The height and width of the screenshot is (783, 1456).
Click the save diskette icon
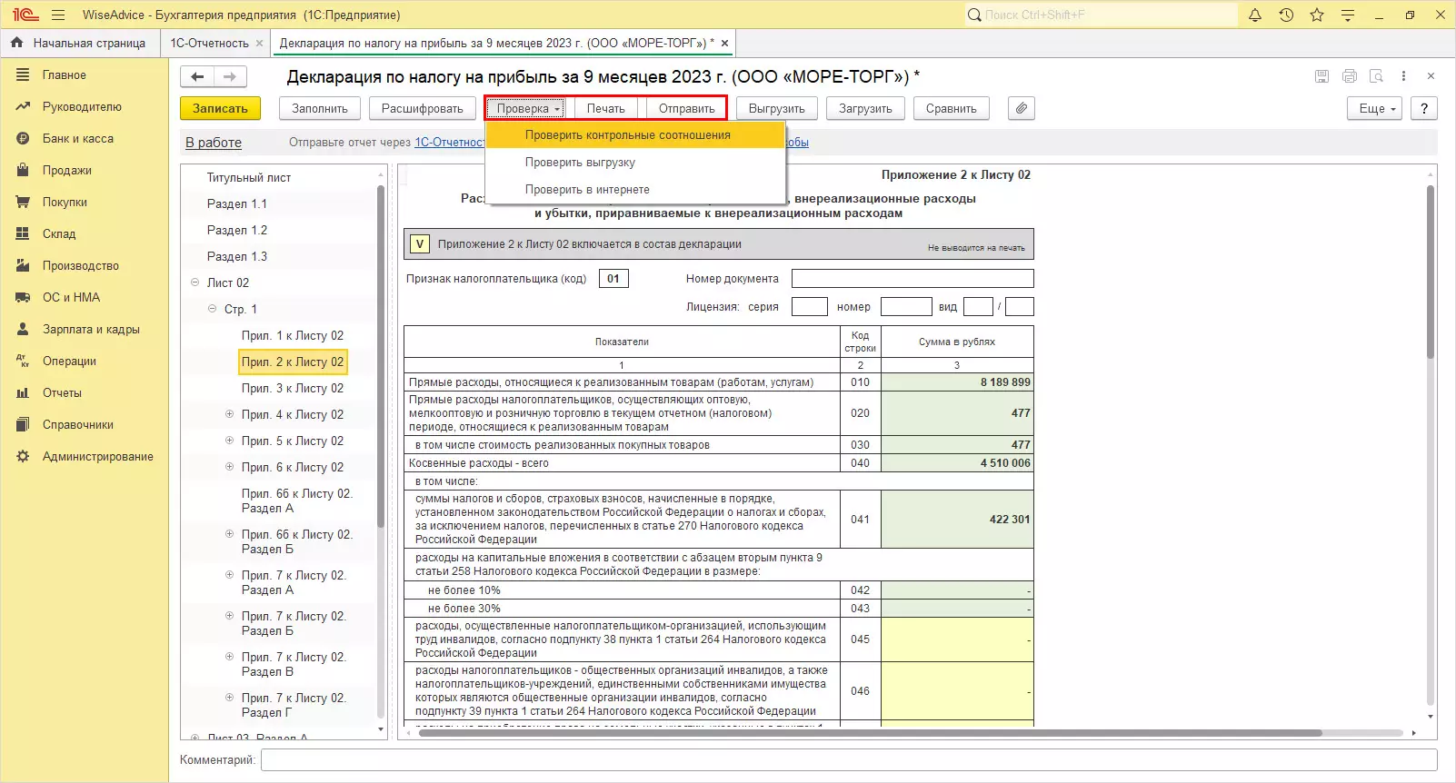[1322, 76]
